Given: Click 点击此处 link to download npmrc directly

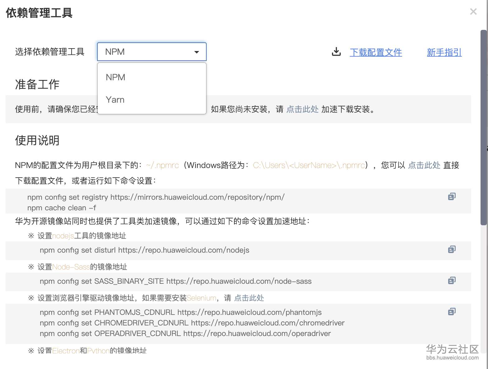Looking at the screenshot, I should pos(424,165).
